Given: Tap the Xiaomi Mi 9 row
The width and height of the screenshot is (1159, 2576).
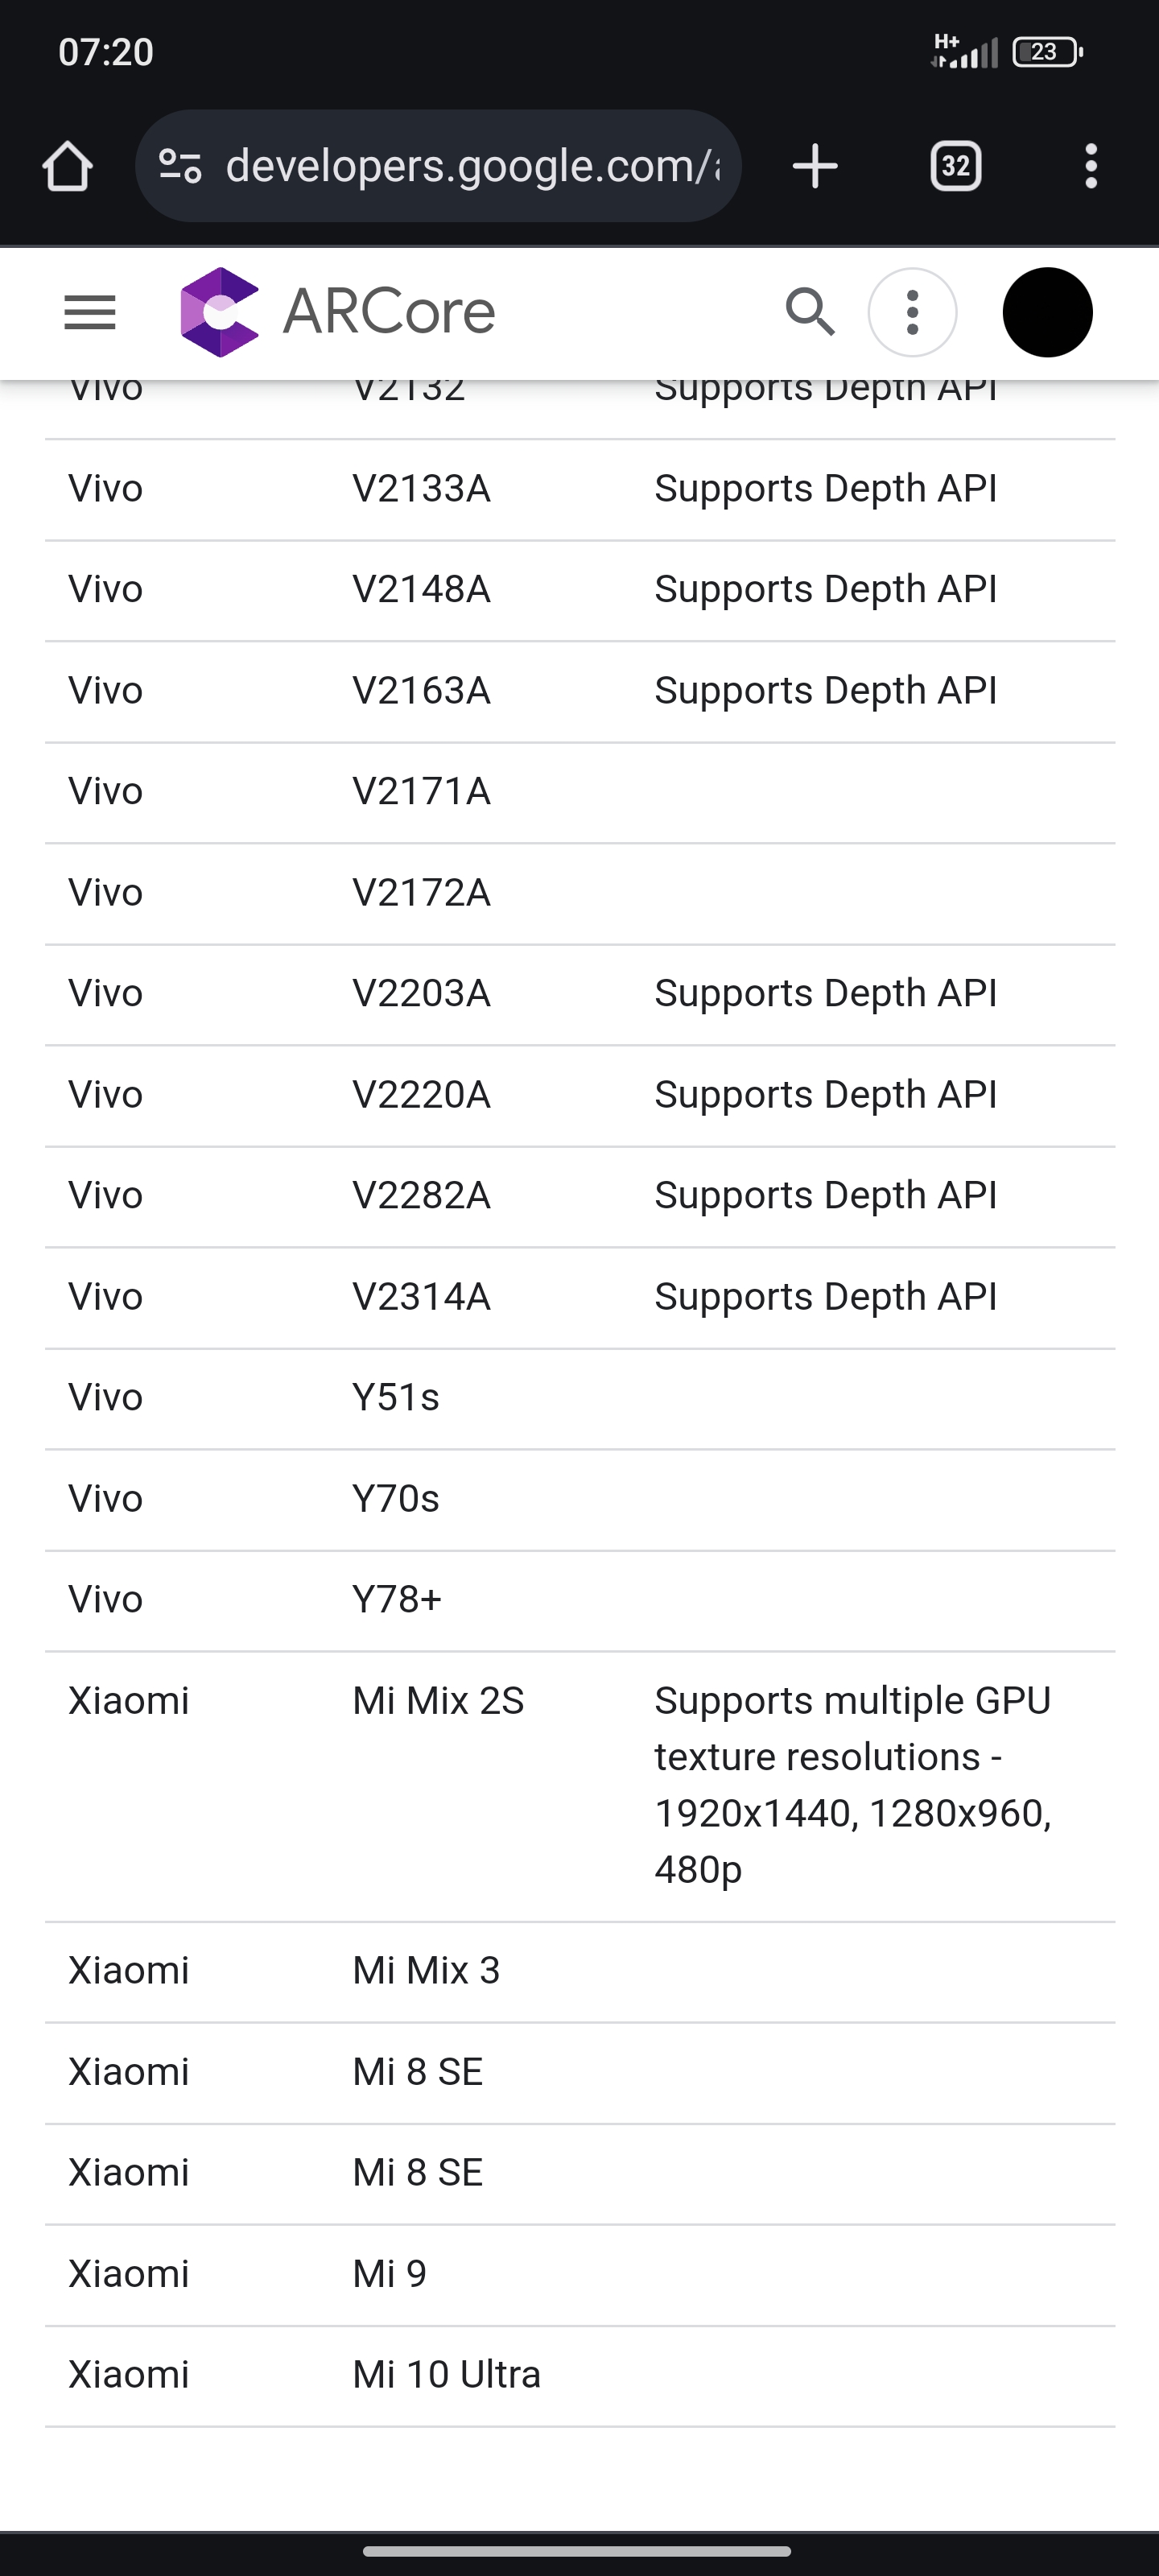Looking at the screenshot, I should tap(580, 2275).
